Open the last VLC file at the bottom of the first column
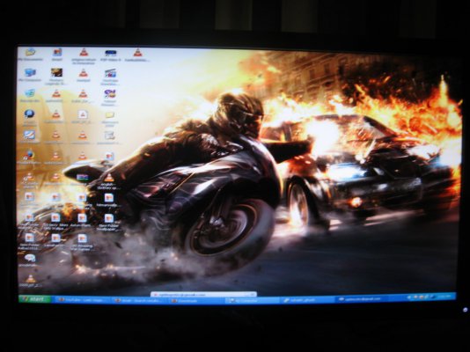470x352 pixels. 30,281
